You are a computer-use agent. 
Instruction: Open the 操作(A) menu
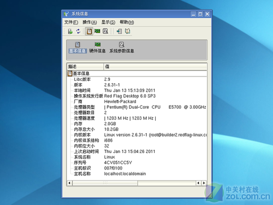pyautogui.click(x=90, y=22)
